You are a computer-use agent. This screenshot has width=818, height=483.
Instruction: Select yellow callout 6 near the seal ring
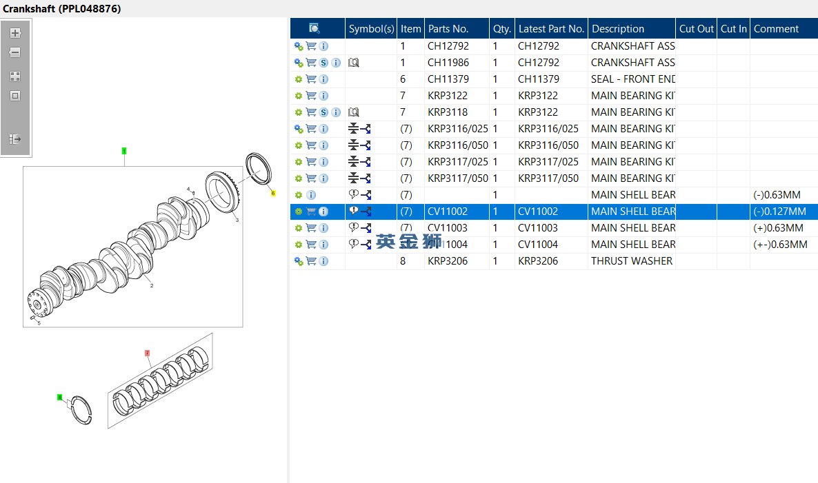pos(273,194)
